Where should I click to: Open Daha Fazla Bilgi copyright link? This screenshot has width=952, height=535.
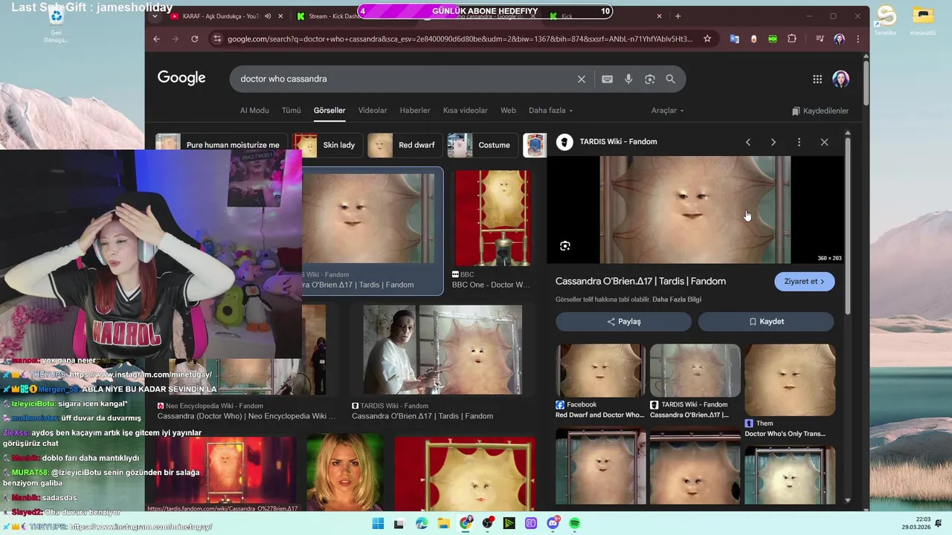[x=677, y=299]
